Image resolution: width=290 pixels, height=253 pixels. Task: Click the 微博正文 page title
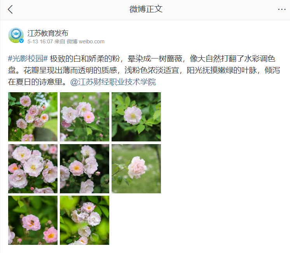146,9
